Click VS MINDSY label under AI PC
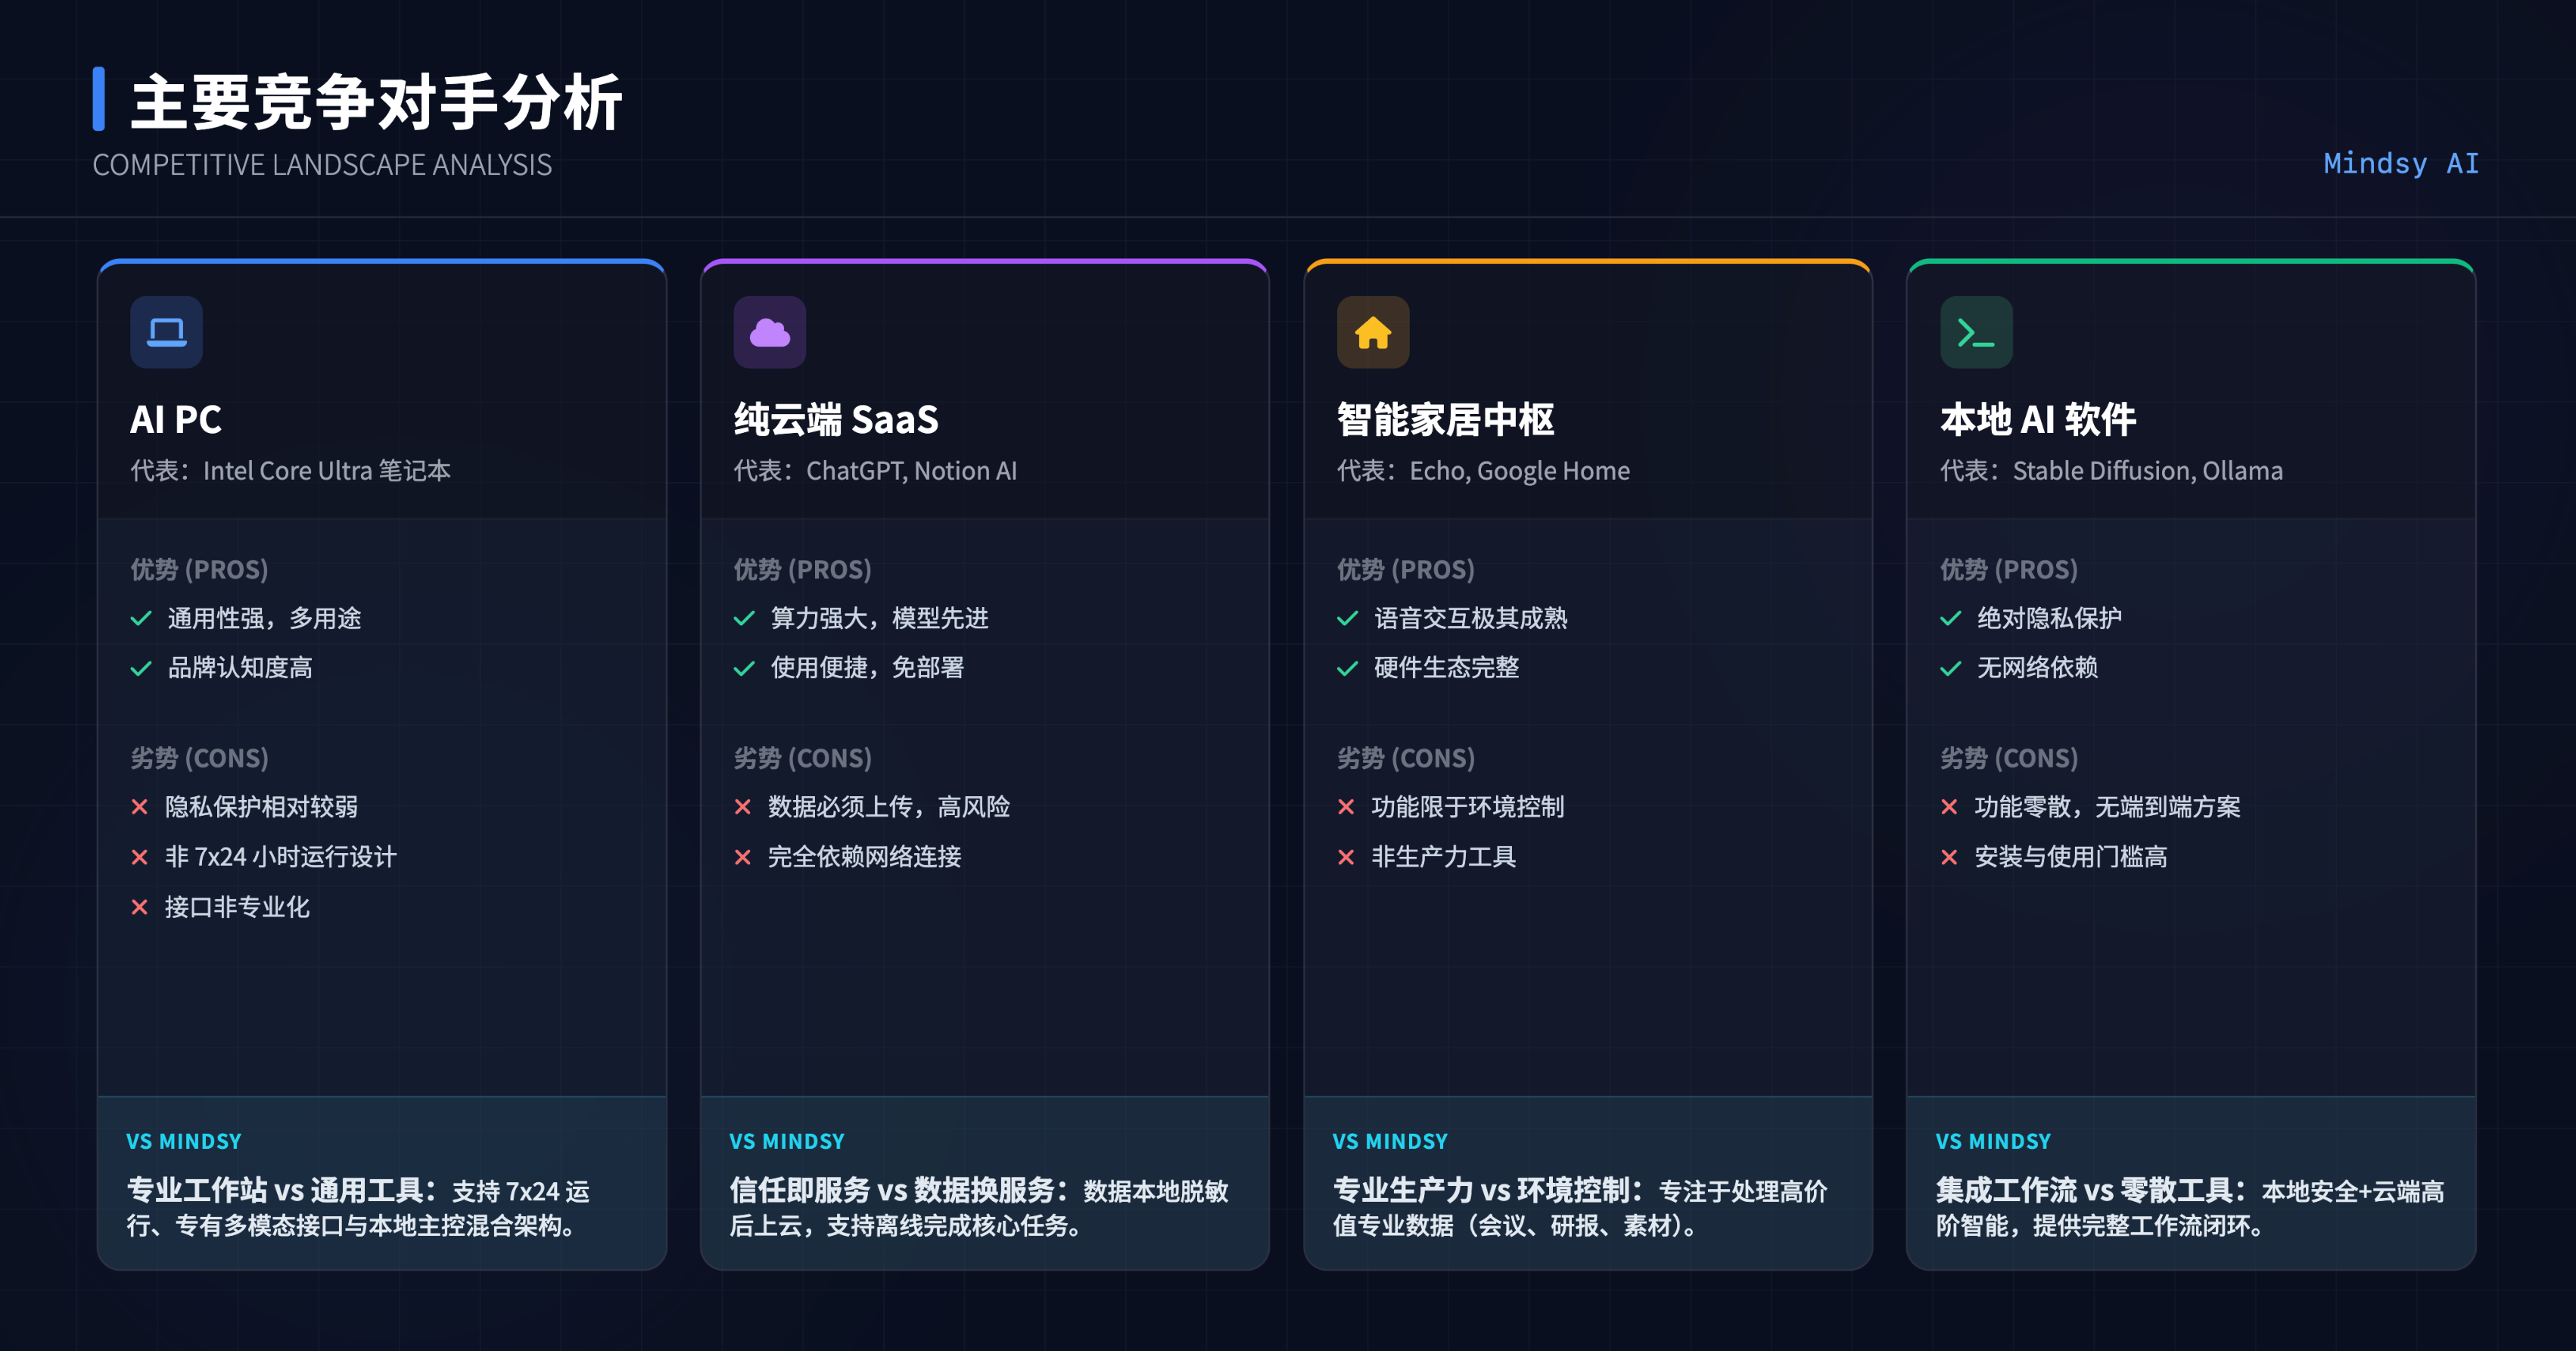The height and width of the screenshot is (1351, 2576). pos(184,1141)
